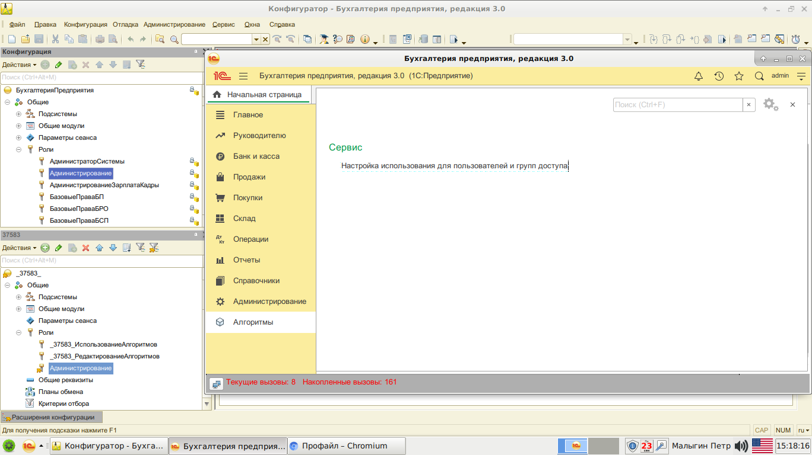
Task: Open Настройка использования для пользователей и групп доступа link
Action: pos(455,166)
